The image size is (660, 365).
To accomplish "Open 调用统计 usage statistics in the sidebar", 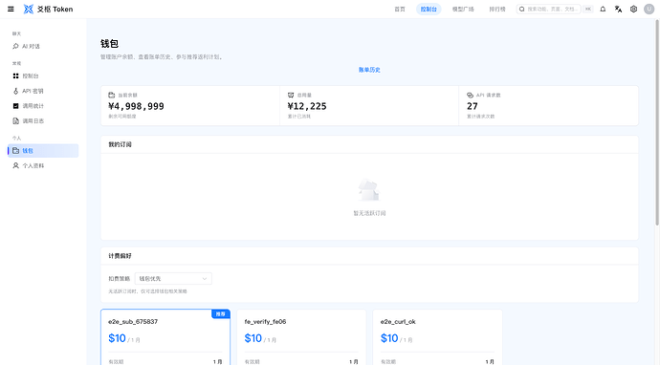I will pyautogui.click(x=43, y=106).
